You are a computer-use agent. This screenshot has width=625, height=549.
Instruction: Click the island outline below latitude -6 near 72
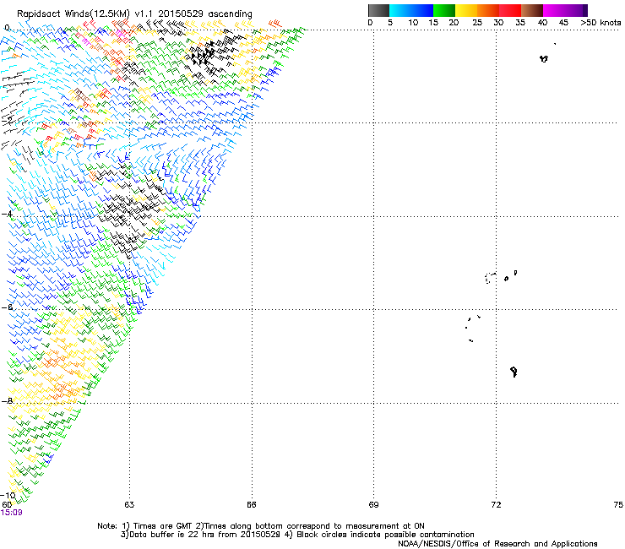coord(514,372)
